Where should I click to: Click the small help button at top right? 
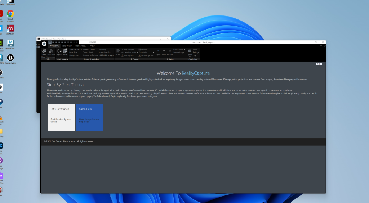coord(319,64)
